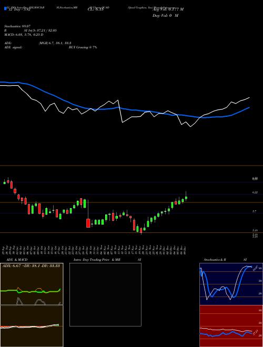
Task: Click the "SI 14/5: 37.21 / 32.03" value
Action: click(x=41, y=30)
